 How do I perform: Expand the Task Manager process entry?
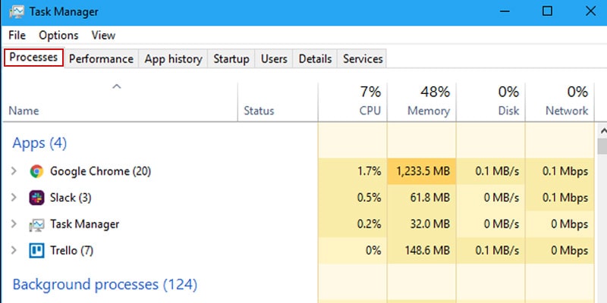pyautogui.click(x=14, y=223)
